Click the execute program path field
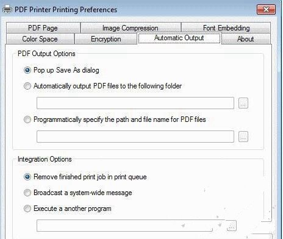This screenshot has height=239, width=283. [131, 226]
